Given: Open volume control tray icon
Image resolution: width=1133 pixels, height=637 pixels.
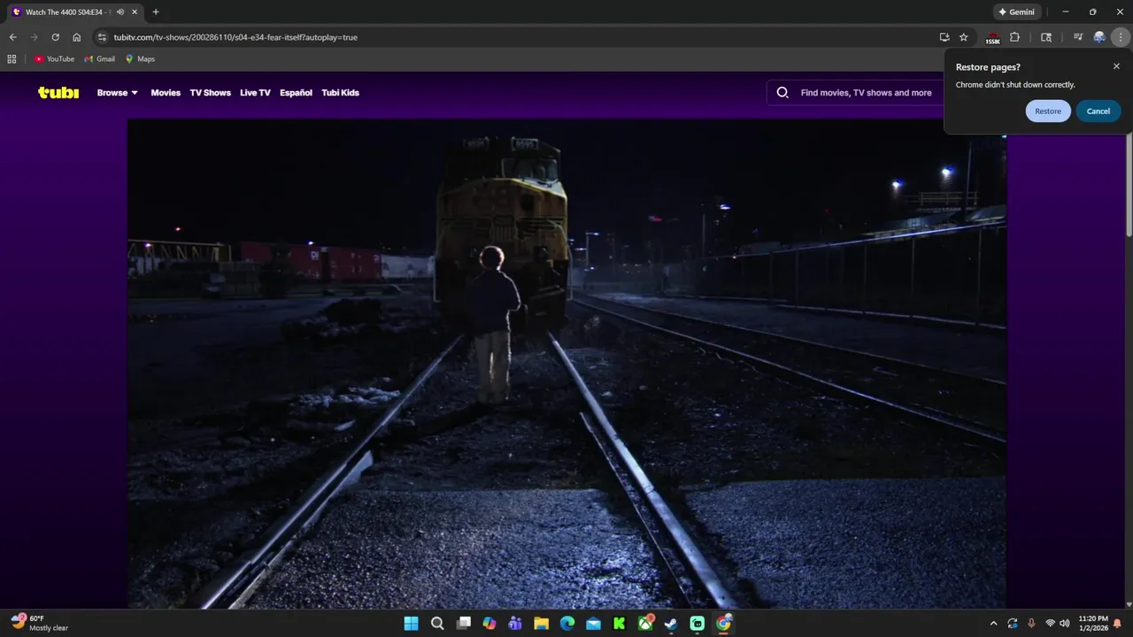Looking at the screenshot, I should pyautogui.click(x=1064, y=623).
